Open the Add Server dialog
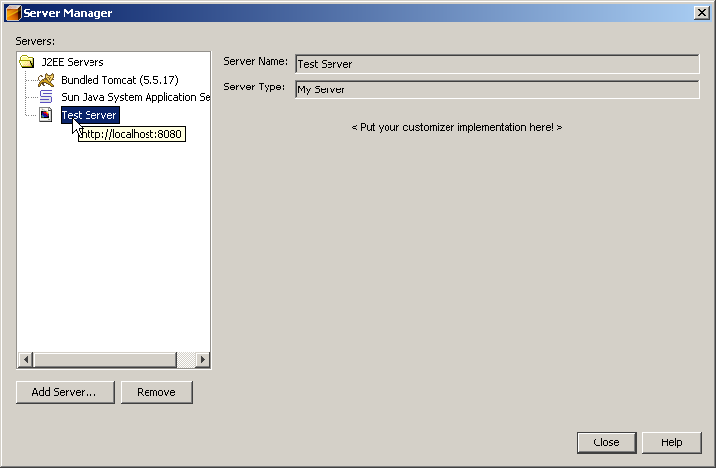The image size is (716, 468). coord(64,392)
